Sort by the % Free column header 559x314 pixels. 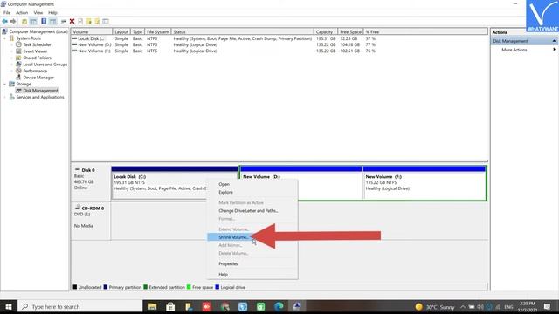point(372,31)
